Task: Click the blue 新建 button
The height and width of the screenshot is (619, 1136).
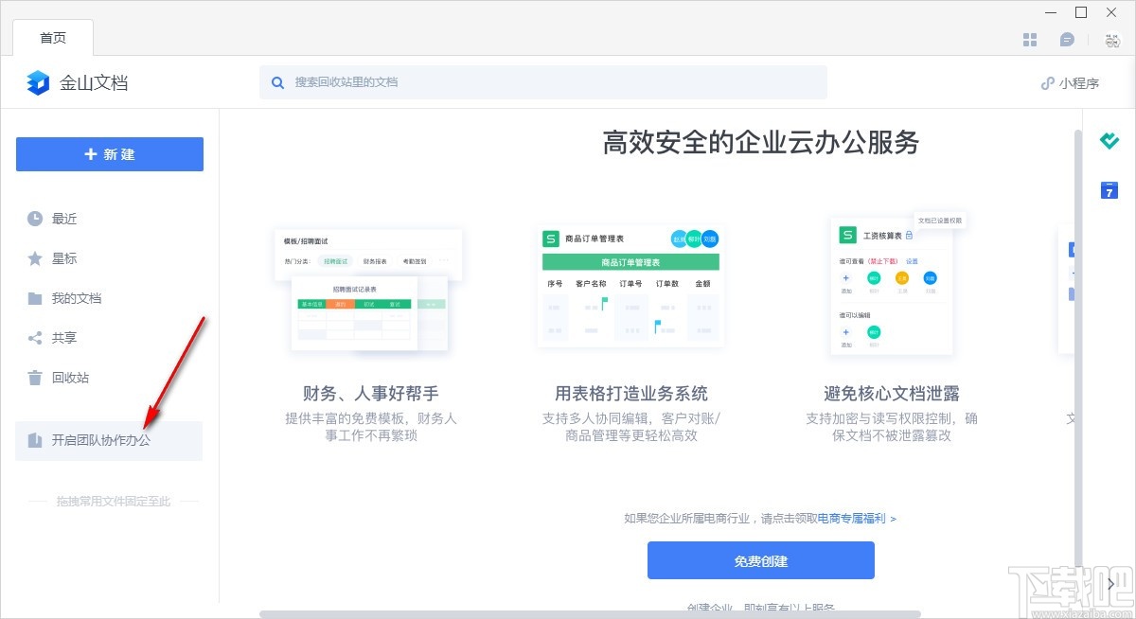Action: (x=109, y=153)
